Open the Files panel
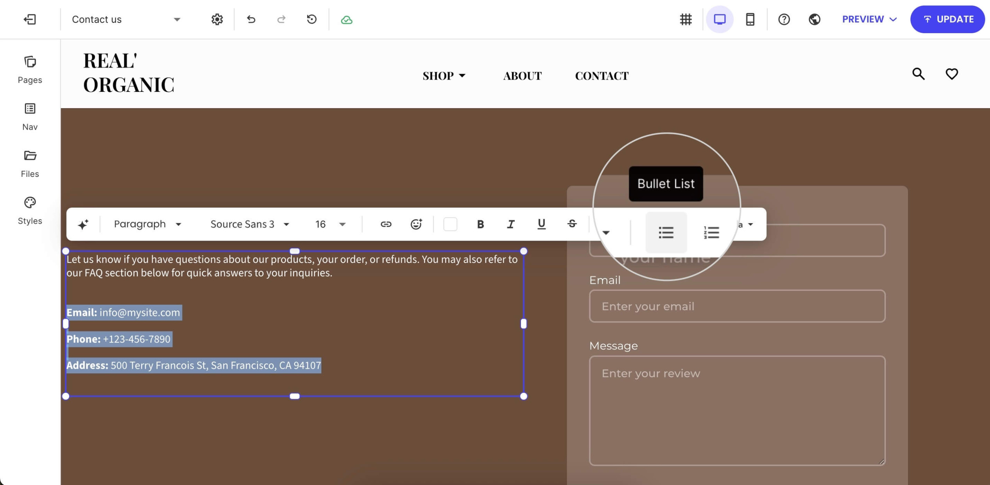Viewport: 990px width, 485px height. 30,164
